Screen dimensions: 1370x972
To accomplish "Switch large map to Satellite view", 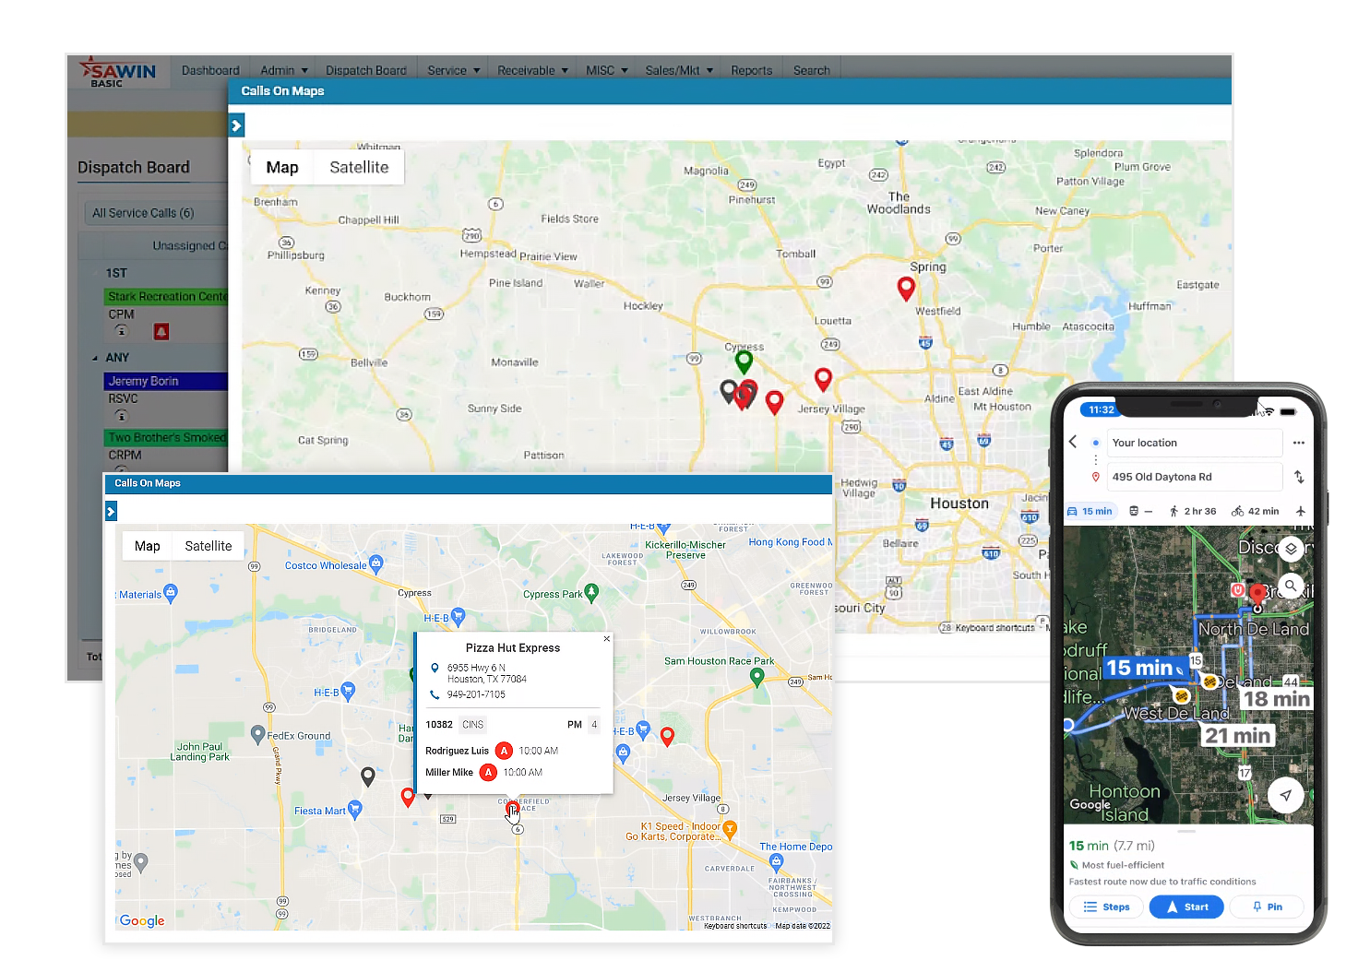I will click(359, 167).
